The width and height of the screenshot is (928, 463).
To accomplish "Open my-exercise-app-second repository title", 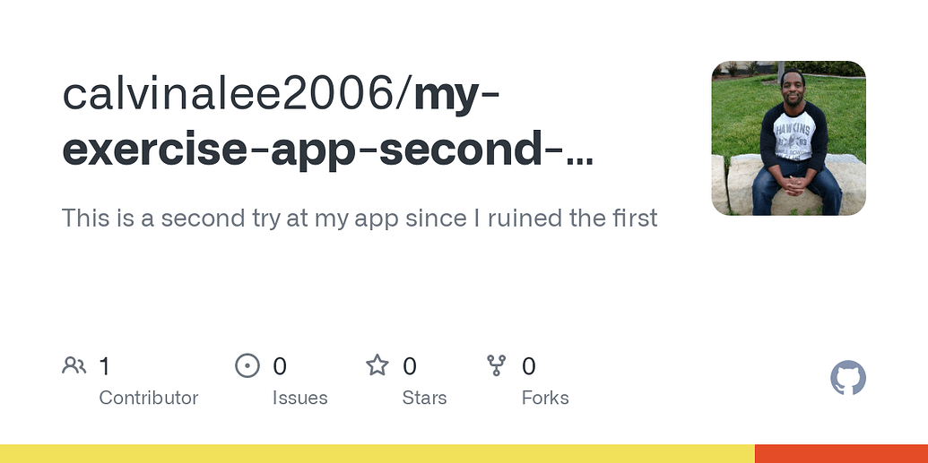I will click(x=327, y=123).
